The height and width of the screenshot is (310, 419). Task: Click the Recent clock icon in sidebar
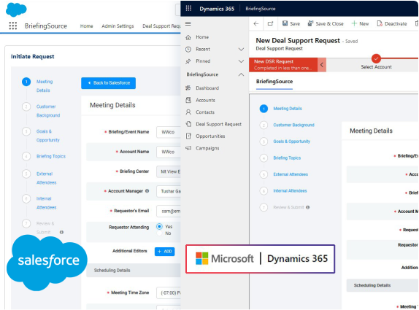coord(188,50)
